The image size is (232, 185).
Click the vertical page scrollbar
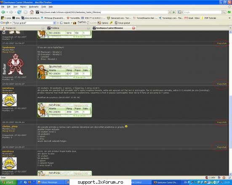click(230, 103)
